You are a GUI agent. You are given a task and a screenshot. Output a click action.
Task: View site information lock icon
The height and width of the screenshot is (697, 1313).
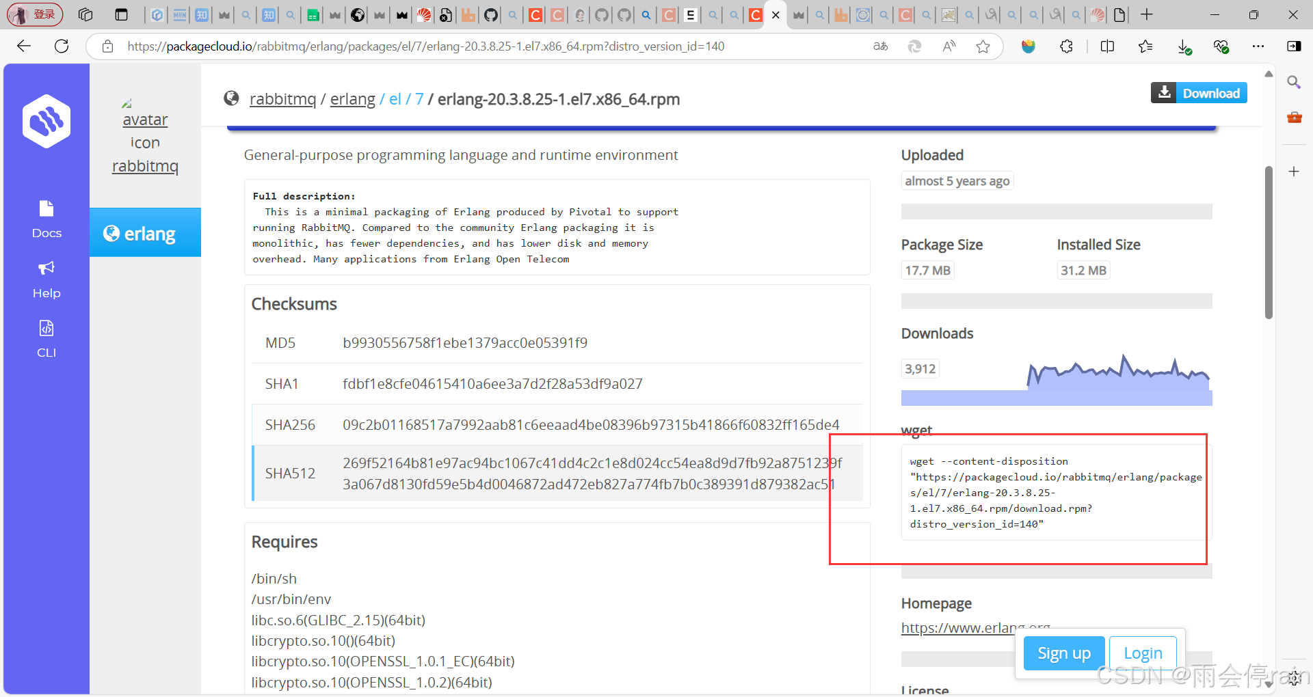(x=107, y=46)
